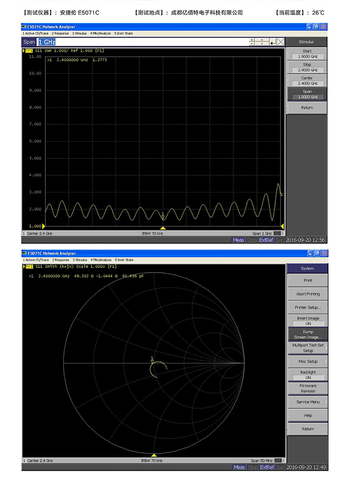This screenshot has width=350, height=479.
Task: Click ExtRef indicator in Smith chart status bar
Action: point(267,467)
